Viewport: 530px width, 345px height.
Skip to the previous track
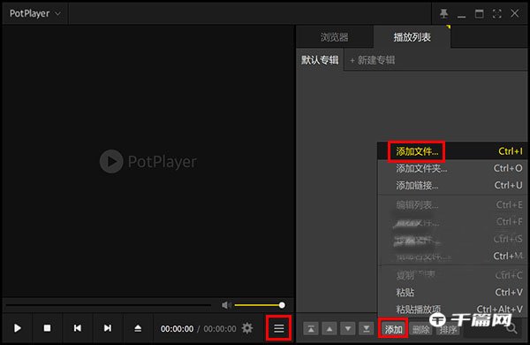click(78, 328)
